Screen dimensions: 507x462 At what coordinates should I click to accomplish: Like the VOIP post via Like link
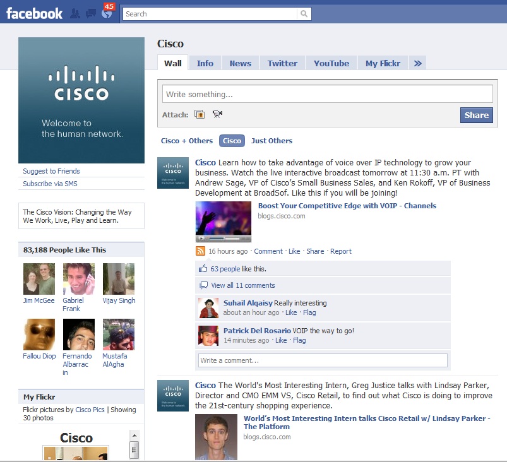(x=294, y=251)
